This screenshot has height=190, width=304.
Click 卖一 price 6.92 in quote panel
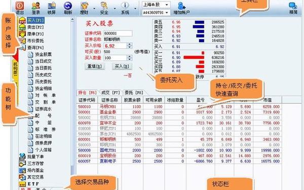176,41
